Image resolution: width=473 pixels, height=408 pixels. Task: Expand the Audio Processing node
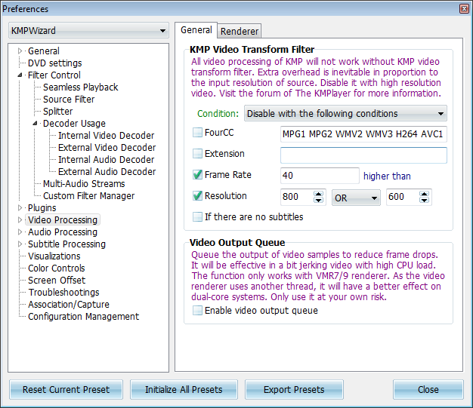pos(20,232)
